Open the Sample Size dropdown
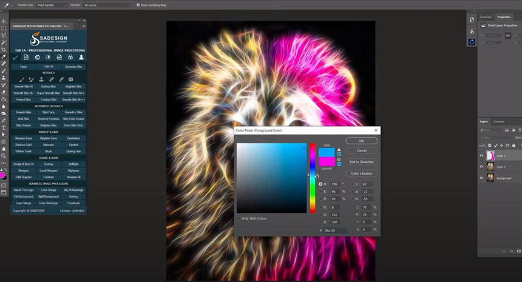522x282 pixels. [x=51, y=5]
